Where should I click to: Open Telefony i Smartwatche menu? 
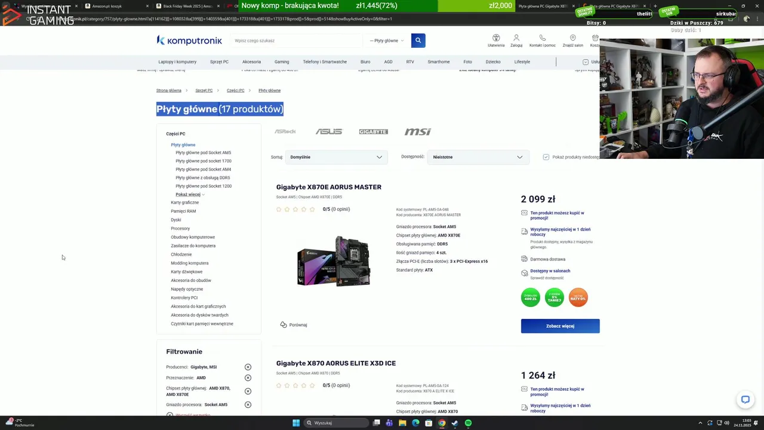point(325,62)
